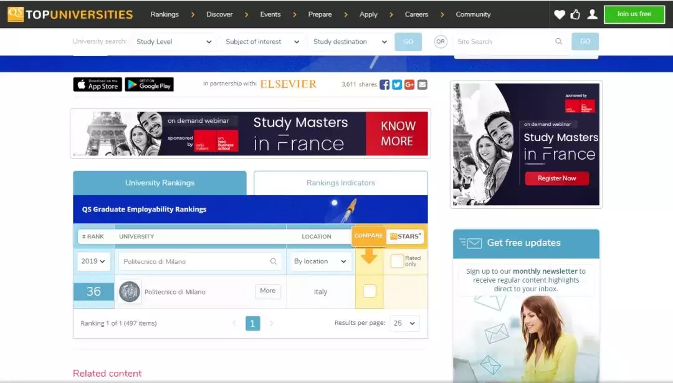Screen dimensions: 673x383
Task: Open the 2019 year dropdown
Action: pos(93,261)
